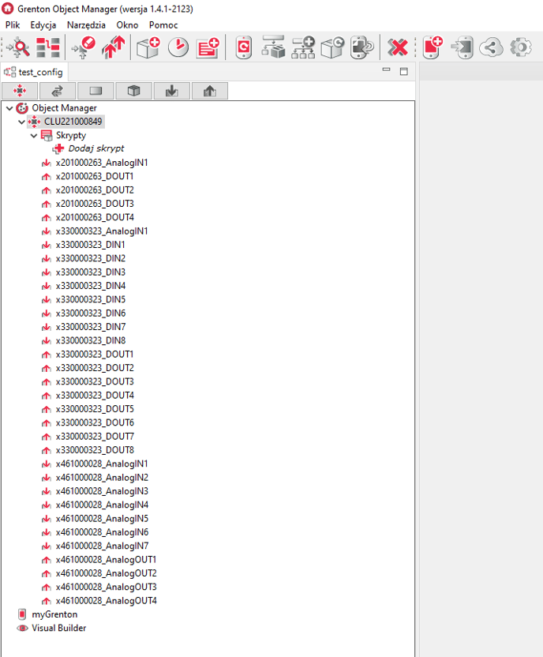Select x330000323_DIN8

pos(91,340)
